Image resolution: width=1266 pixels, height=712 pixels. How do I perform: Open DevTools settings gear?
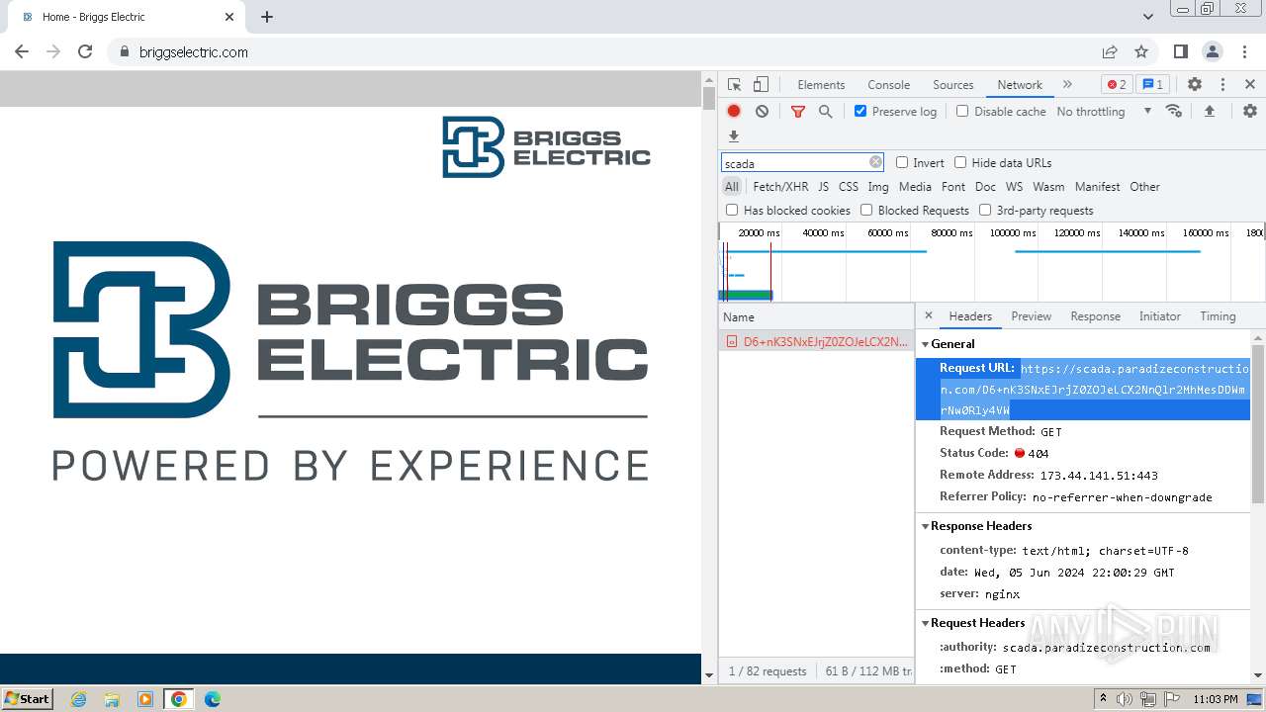[1194, 85]
